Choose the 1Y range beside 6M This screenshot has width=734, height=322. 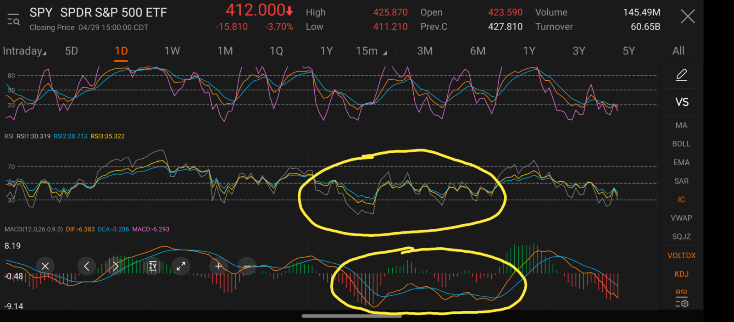click(x=529, y=51)
